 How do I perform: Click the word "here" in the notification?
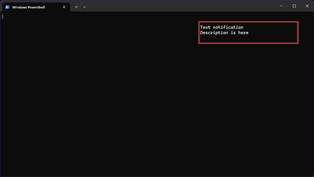click(x=243, y=33)
